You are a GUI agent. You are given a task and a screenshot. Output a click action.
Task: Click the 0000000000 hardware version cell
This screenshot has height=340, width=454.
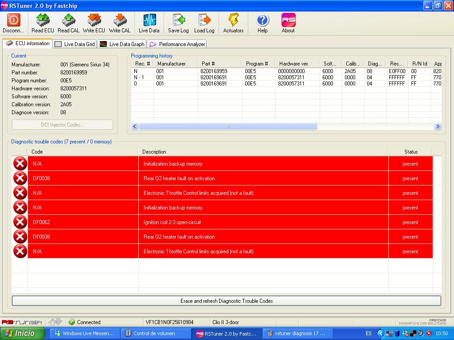[x=291, y=71]
